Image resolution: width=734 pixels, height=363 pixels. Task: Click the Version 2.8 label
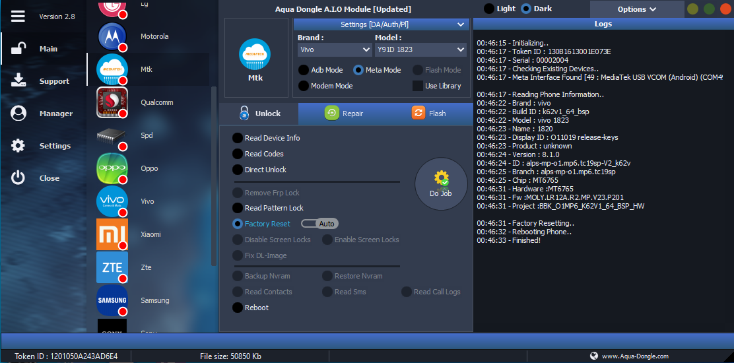coord(57,16)
